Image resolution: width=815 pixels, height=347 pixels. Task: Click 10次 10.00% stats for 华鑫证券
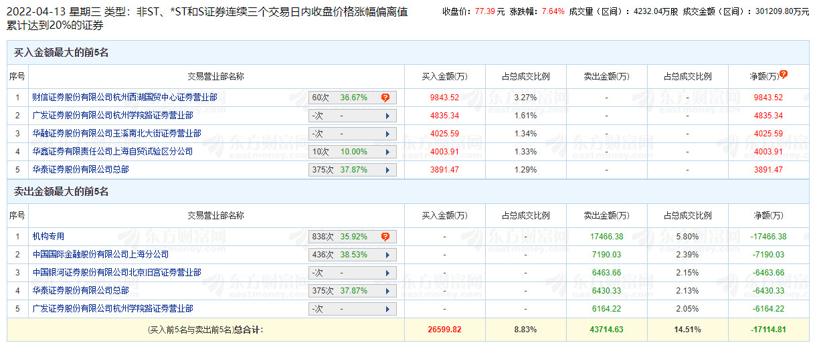pyautogui.click(x=353, y=152)
